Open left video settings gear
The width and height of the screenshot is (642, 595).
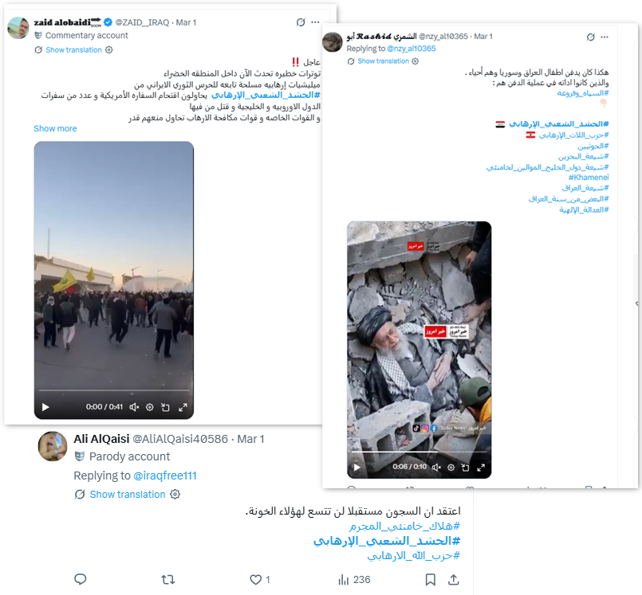pyautogui.click(x=150, y=407)
